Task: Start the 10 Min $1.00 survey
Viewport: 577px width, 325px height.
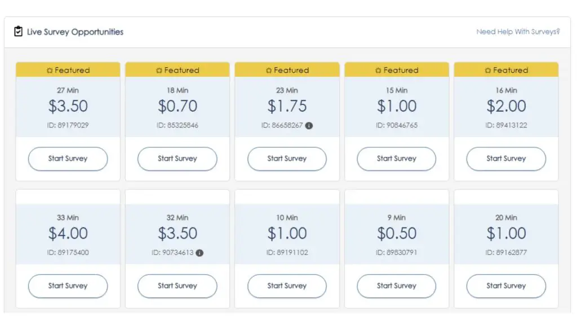Action: pyautogui.click(x=287, y=286)
